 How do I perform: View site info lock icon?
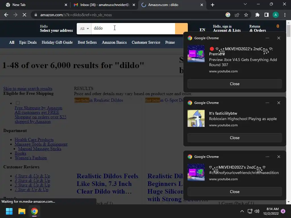[x=36, y=15]
